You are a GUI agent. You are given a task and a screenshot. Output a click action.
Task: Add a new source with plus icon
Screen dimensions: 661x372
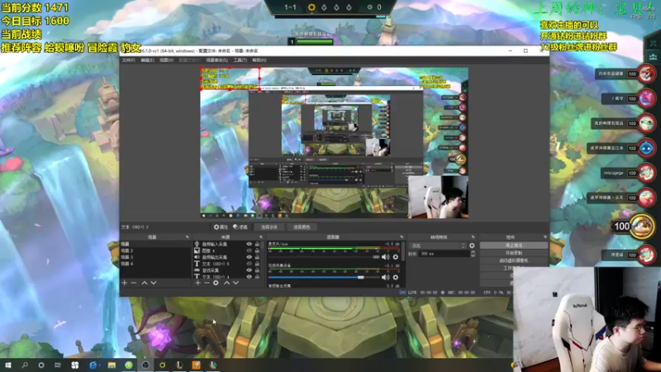click(197, 283)
